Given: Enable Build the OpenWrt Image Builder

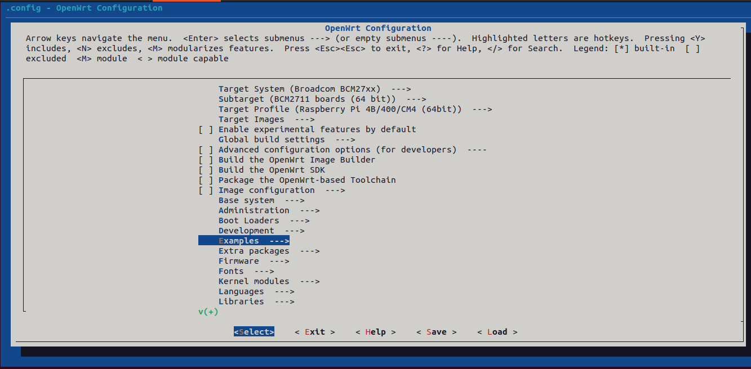Looking at the screenshot, I should (x=206, y=160).
